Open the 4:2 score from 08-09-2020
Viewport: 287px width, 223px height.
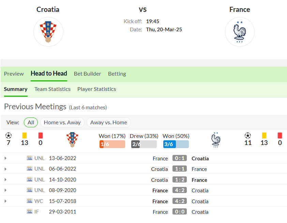(x=180, y=190)
